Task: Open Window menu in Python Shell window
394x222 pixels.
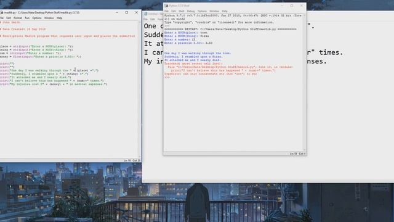Action: click(214, 11)
